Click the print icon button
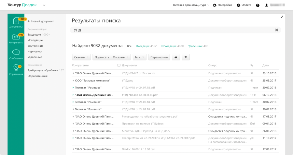The image size is (293, 155). (176, 57)
